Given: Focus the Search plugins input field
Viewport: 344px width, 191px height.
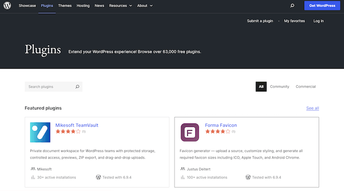Looking at the screenshot, I should (54, 87).
